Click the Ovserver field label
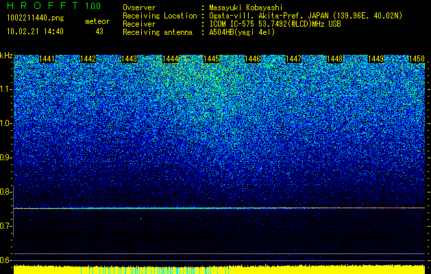Viewport: 431px width, 274px height. point(139,8)
